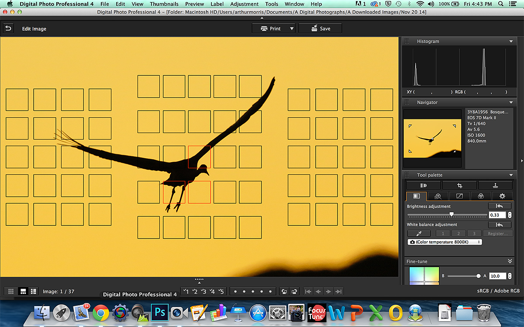Open the dust delete stamp tool
524x327 pixels.
[496, 185]
